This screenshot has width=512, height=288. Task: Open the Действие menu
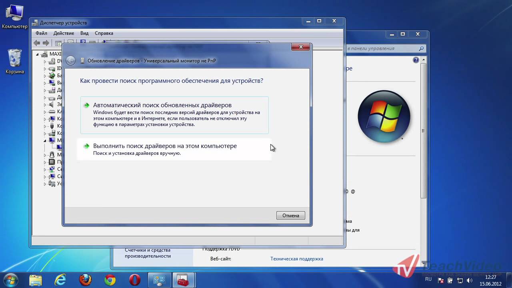tap(64, 33)
